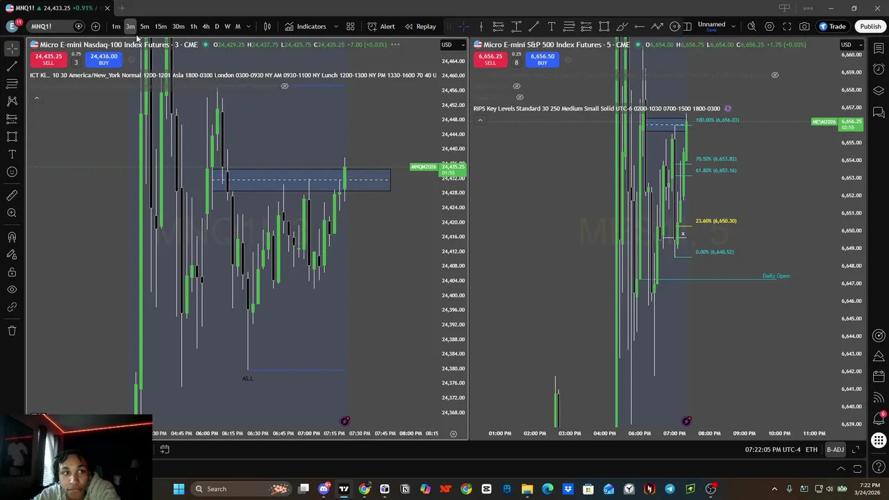Open the Windows Start menu

[x=178, y=489]
